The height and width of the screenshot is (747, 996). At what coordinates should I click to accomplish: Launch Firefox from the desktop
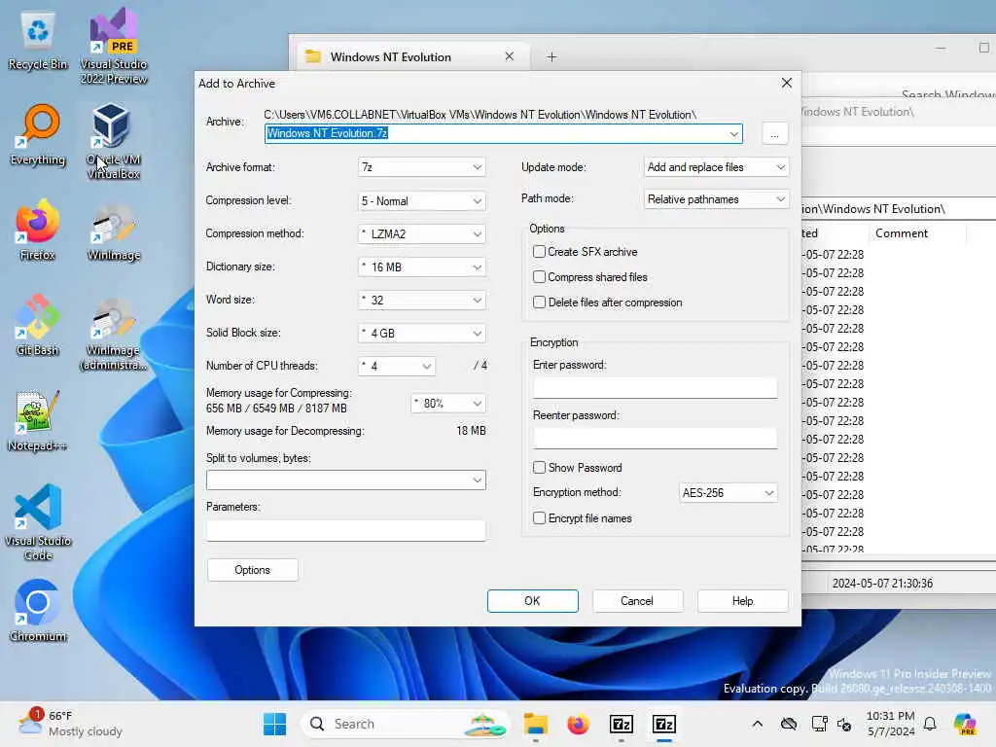coord(38,231)
